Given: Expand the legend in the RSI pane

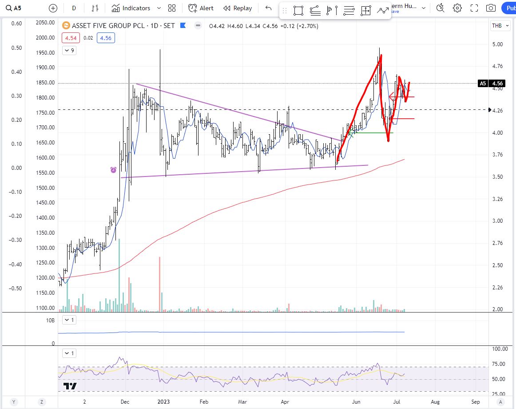Looking at the screenshot, I should [x=69, y=353].
